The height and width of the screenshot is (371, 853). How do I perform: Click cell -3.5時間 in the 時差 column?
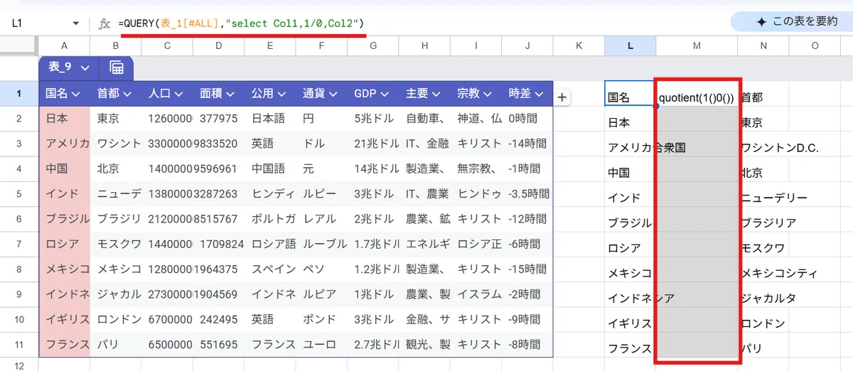pos(527,194)
